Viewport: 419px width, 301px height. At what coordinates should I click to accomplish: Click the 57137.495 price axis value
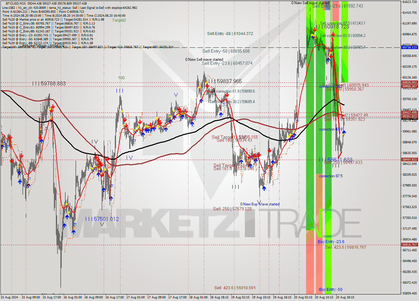coord(410,229)
